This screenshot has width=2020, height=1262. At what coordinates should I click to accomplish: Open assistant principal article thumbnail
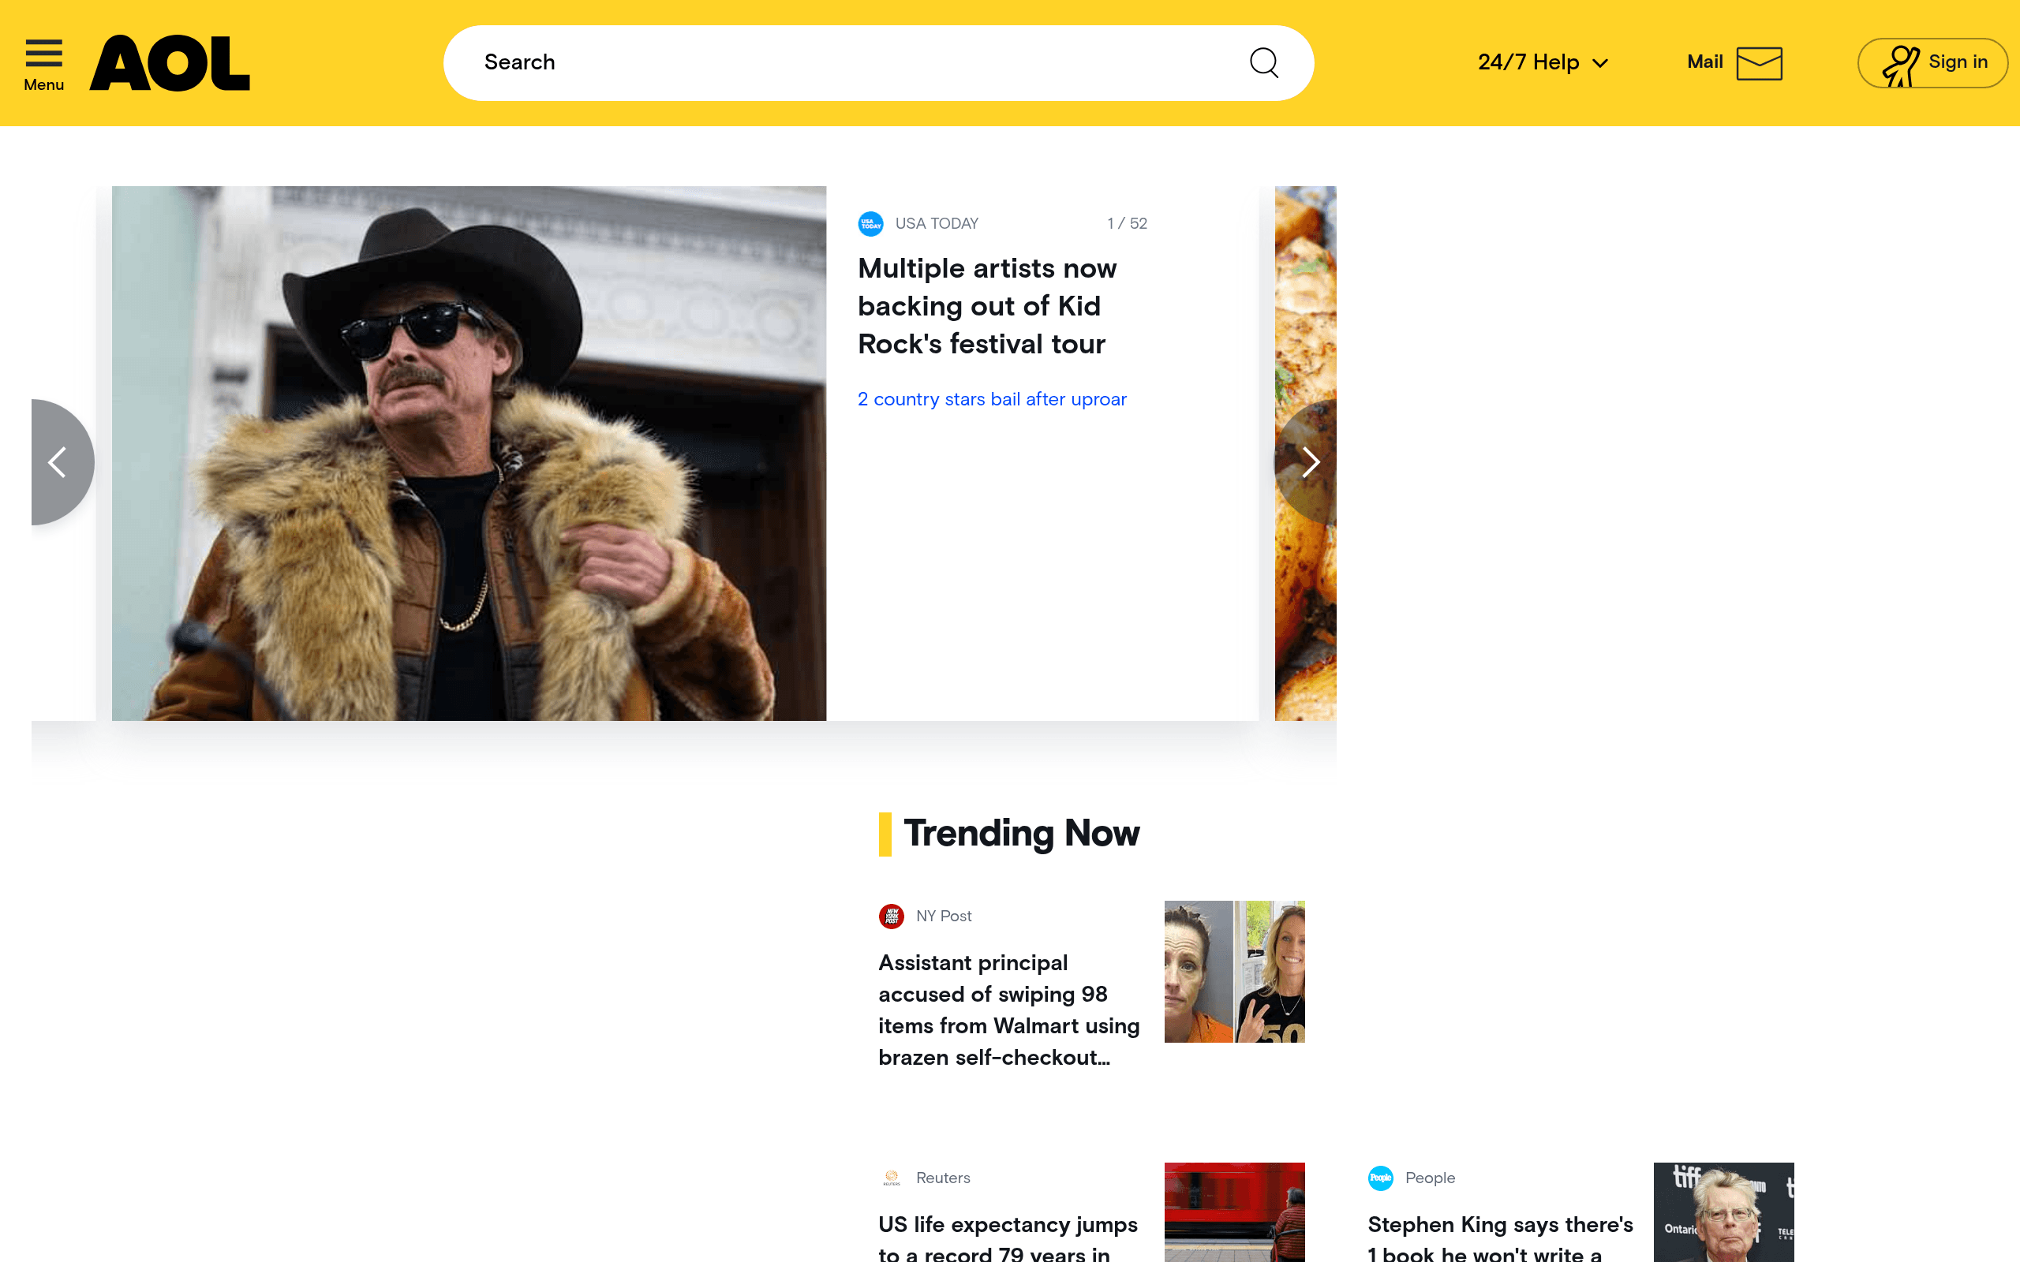click(x=1234, y=972)
